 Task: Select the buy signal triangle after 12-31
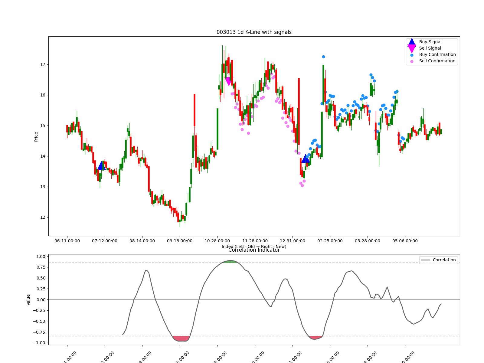coord(306,158)
